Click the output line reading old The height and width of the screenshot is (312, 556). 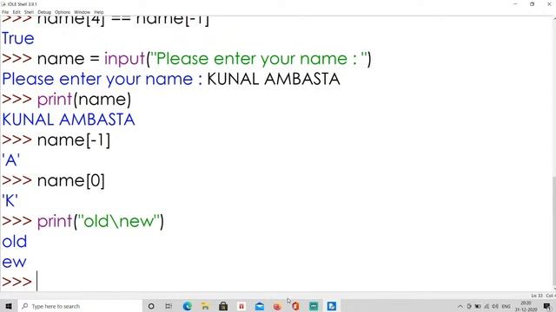pos(15,242)
